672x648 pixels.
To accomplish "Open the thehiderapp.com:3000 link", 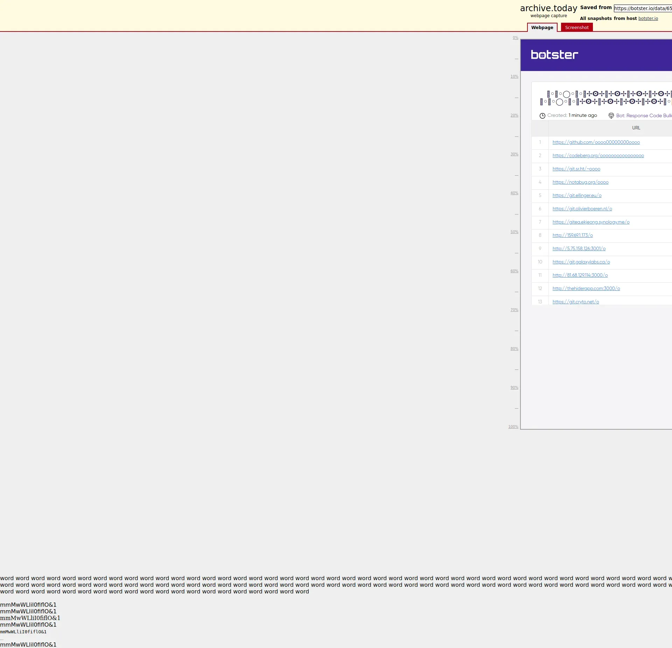I will [586, 289].
